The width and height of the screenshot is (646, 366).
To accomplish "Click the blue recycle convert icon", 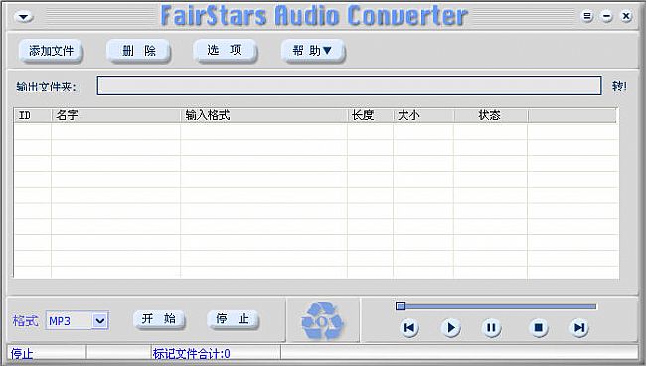I will (323, 321).
